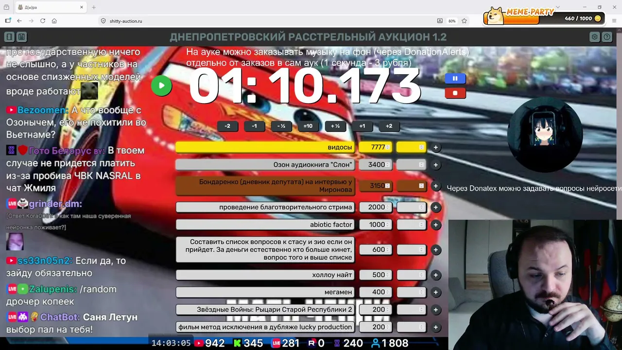Click the plus button on the видосы row

tap(435, 147)
